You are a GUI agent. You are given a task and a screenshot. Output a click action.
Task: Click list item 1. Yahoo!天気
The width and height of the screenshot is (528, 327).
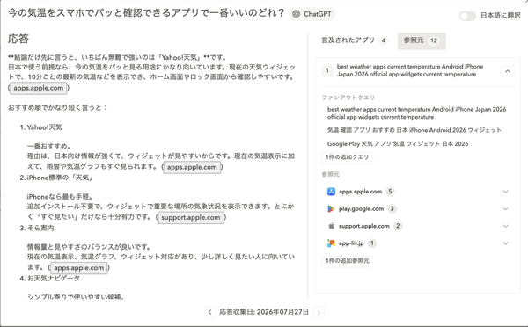[x=41, y=127]
